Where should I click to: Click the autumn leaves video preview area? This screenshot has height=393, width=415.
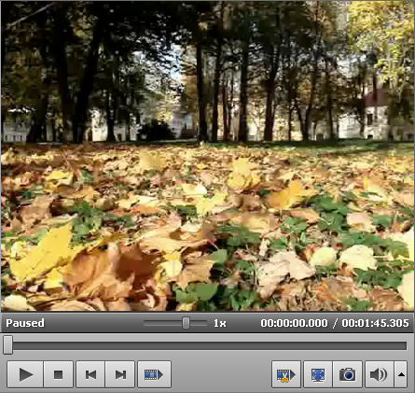[x=207, y=156]
